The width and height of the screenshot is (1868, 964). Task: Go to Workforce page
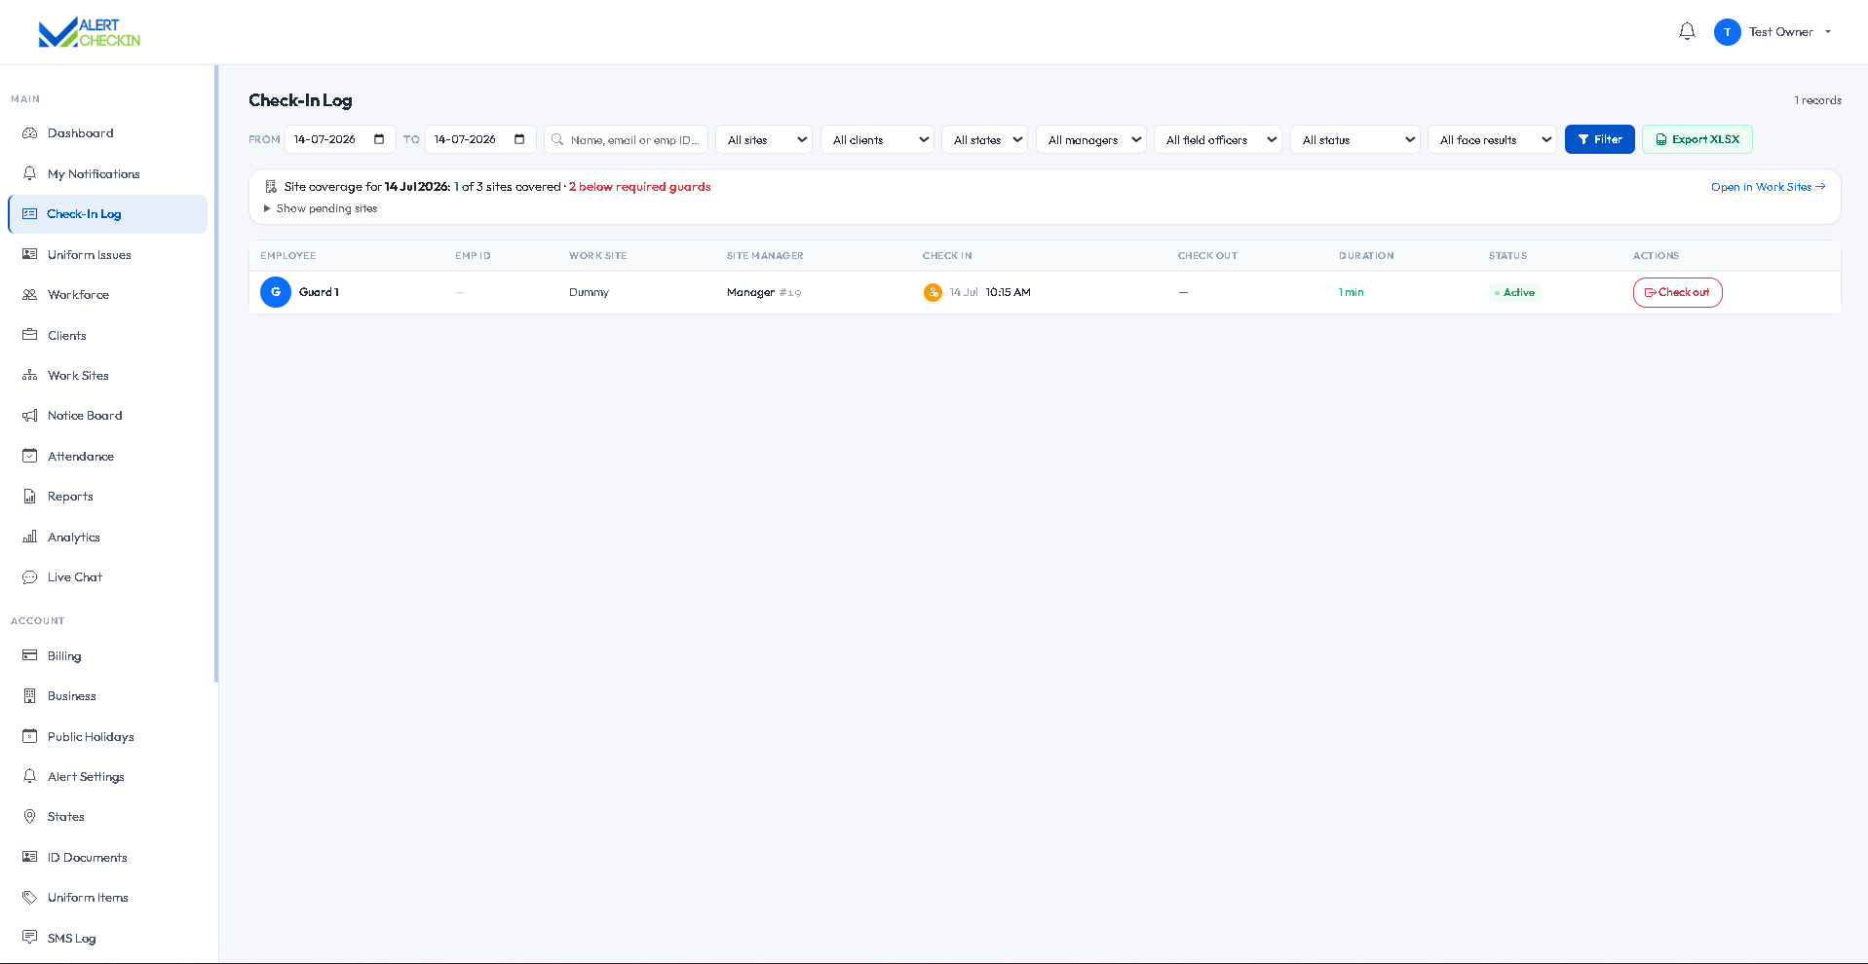[x=107, y=295]
